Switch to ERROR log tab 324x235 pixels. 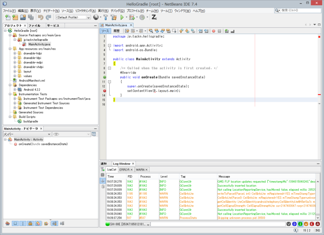click(x=126, y=170)
